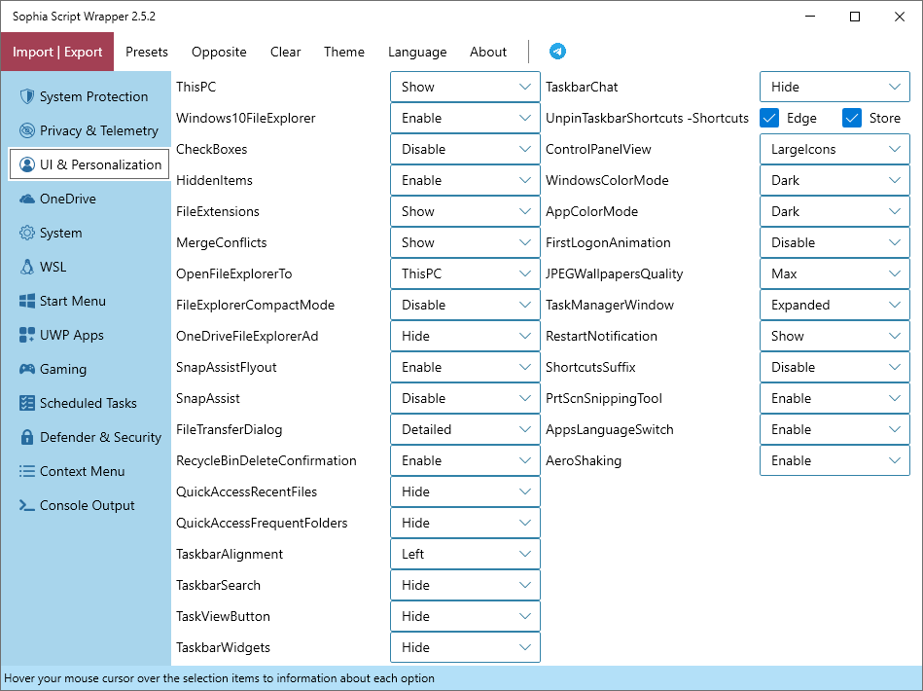
Task: Click the TaskbarSearch setting label
Action: pos(219,585)
